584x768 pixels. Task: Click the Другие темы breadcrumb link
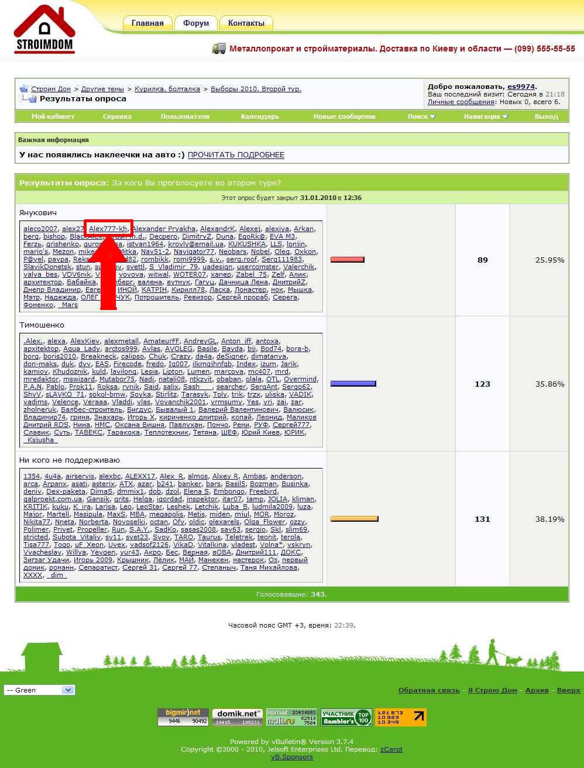click(x=102, y=89)
